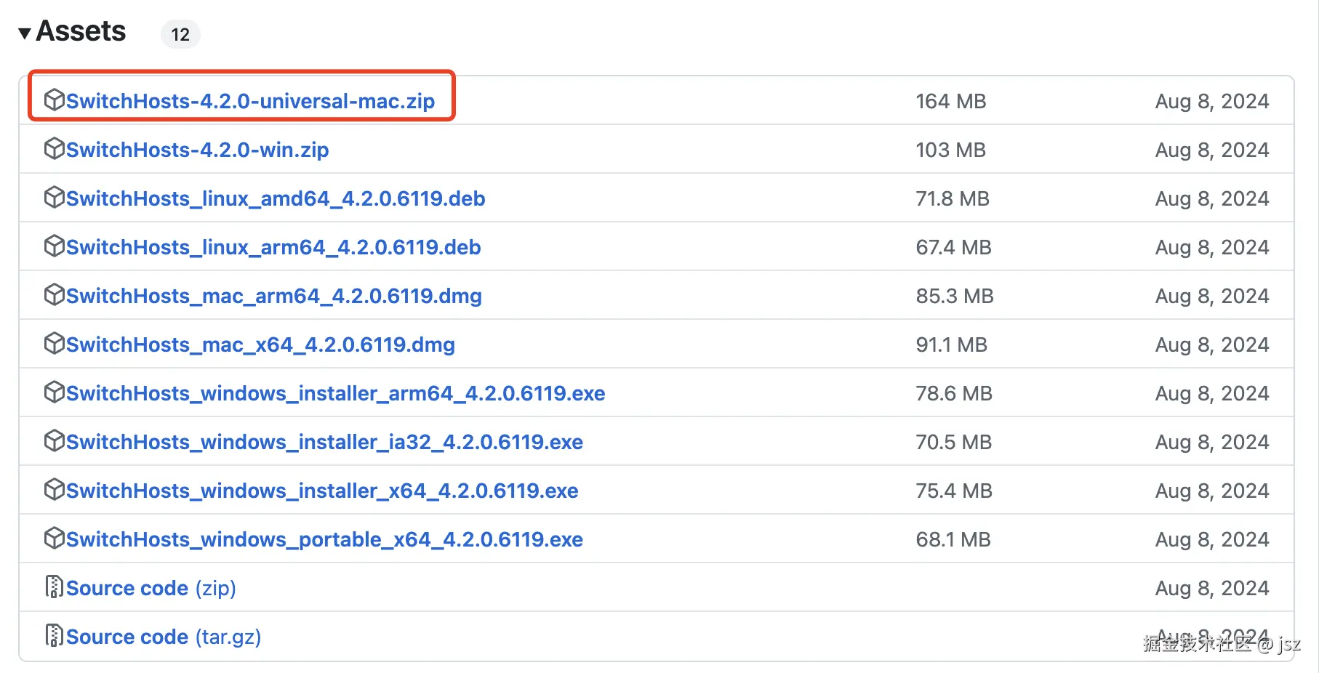Click the assets count badge showing 12
This screenshot has height=673, width=1319.
[180, 34]
